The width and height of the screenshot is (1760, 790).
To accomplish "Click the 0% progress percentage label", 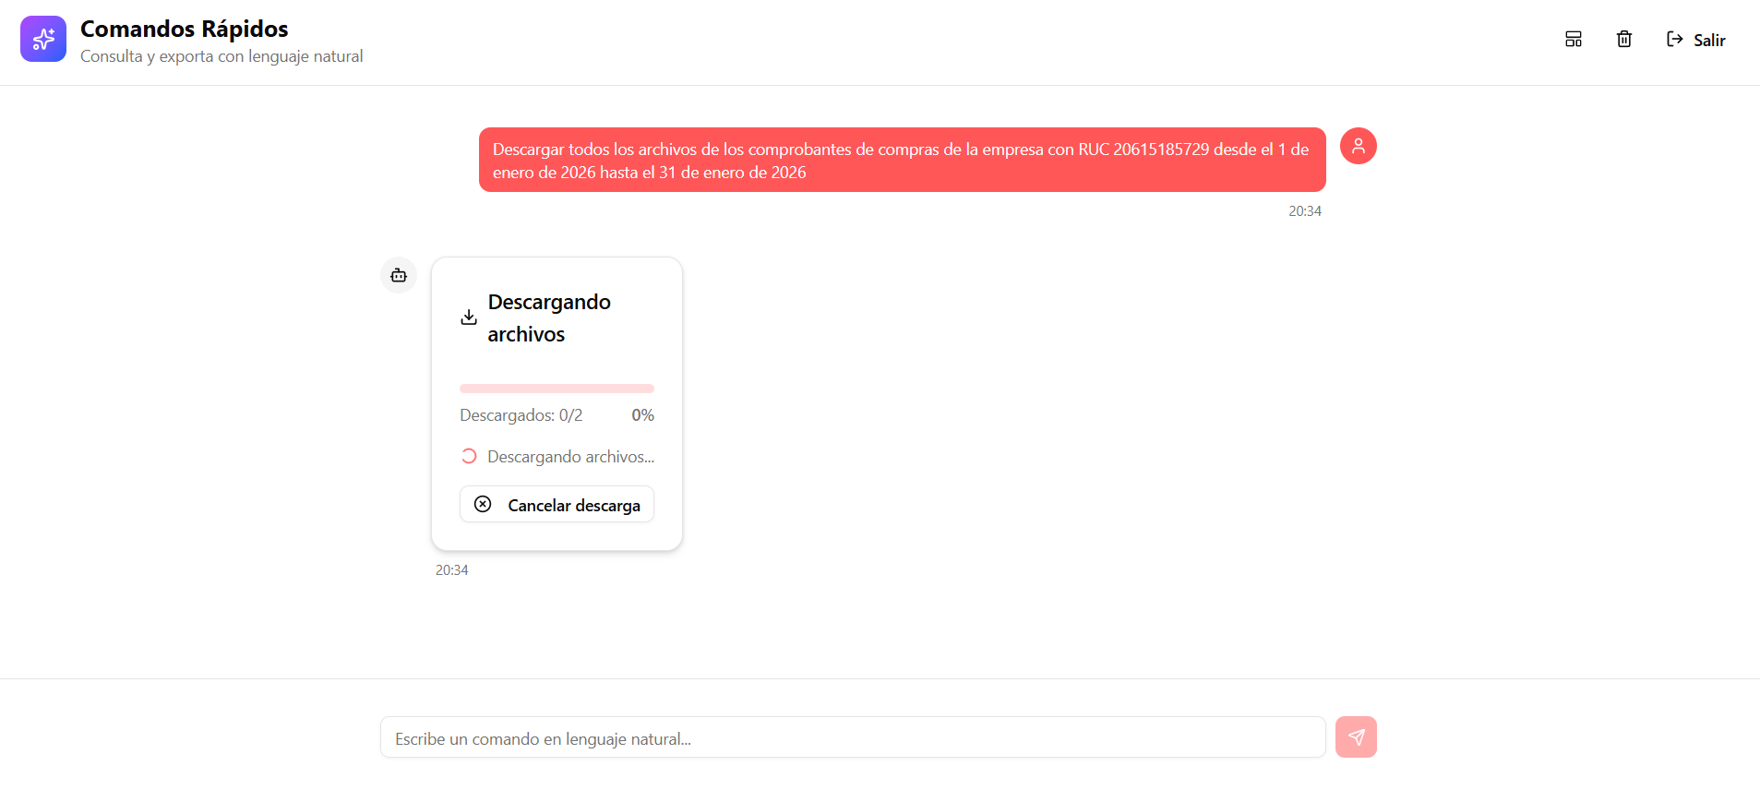I will pyautogui.click(x=642, y=415).
